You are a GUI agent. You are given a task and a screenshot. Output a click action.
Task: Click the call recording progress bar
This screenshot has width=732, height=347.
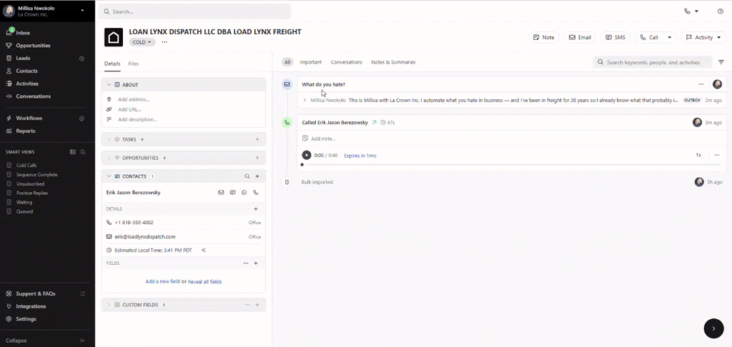511,165
